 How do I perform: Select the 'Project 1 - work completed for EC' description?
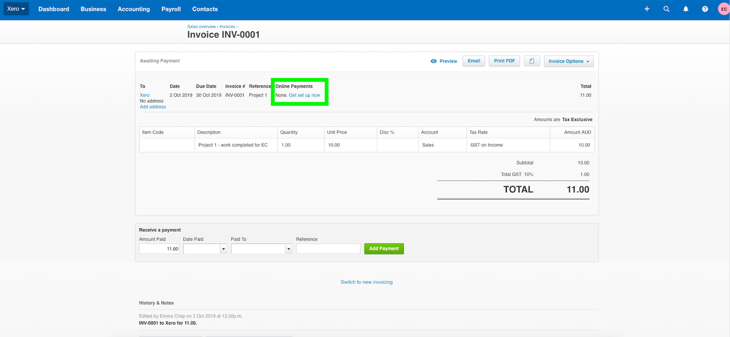(233, 145)
